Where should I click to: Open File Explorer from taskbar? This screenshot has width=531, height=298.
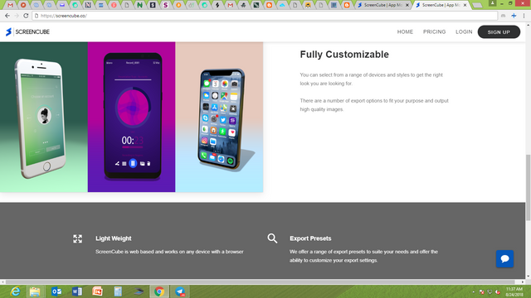point(35,291)
